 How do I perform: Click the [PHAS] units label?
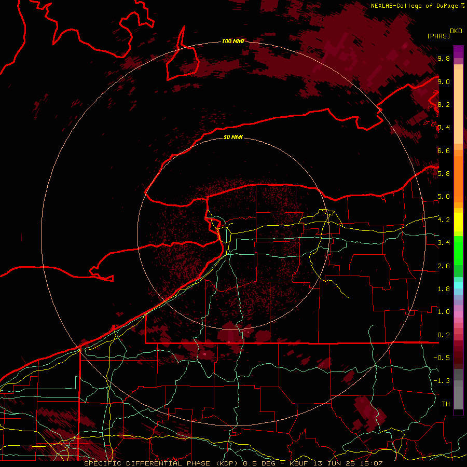[x=438, y=36]
